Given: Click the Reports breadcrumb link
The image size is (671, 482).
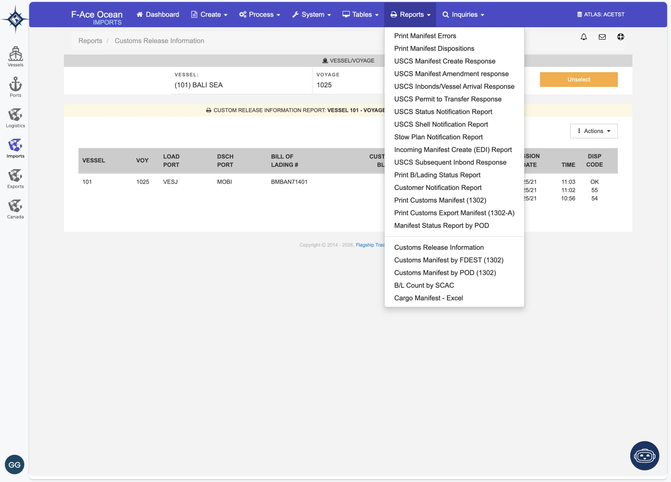Looking at the screenshot, I should tap(90, 41).
